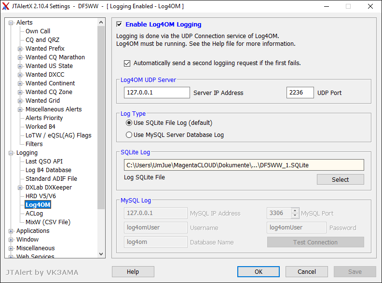Image resolution: width=382 pixels, height=283 pixels.
Task: Click the UDP Port input field
Action: tap(300, 93)
